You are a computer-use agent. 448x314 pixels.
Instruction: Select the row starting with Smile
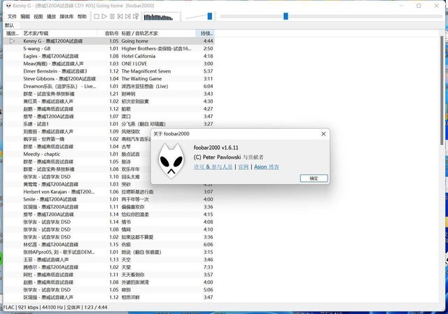tap(109, 199)
